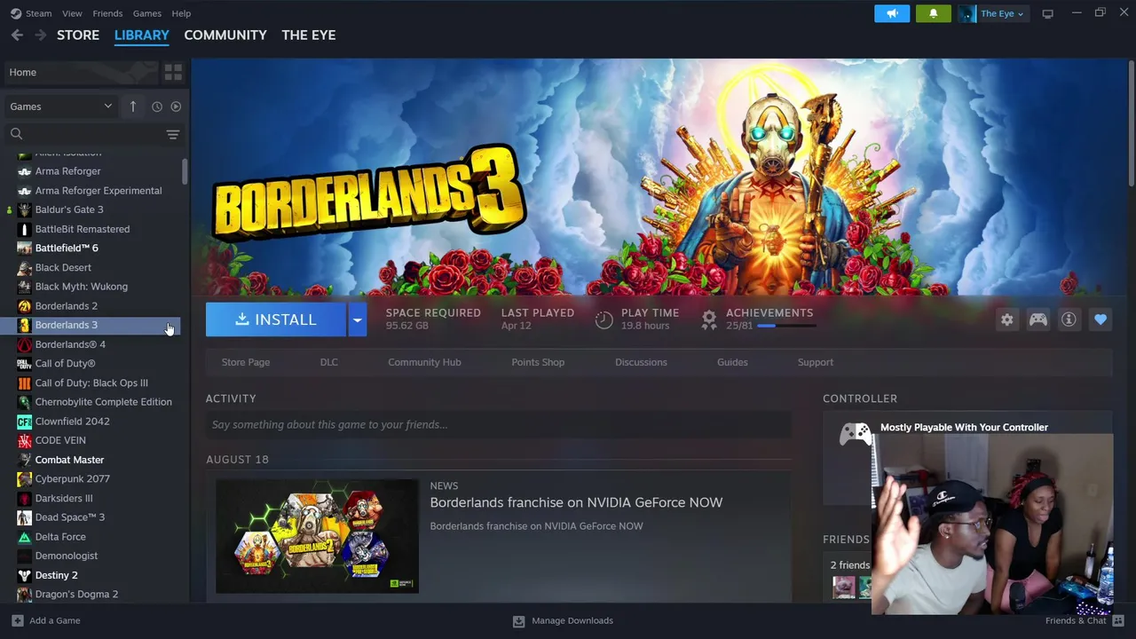
Task: Add Borderlands 3 to favorites heart
Action: pyautogui.click(x=1100, y=319)
